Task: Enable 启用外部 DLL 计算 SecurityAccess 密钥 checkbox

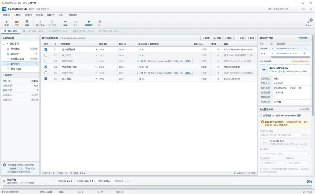Action: [261, 116]
